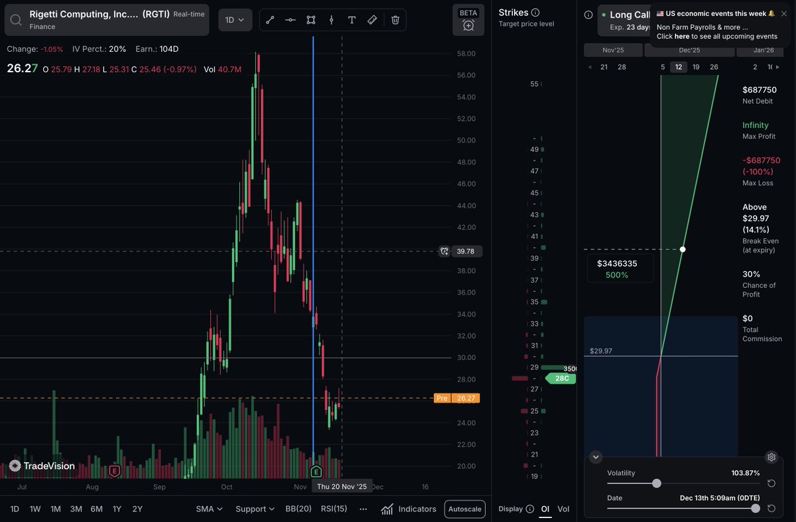Viewport: 796px width, 522px height.
Task: Click the Indicators button label
Action: [417, 509]
